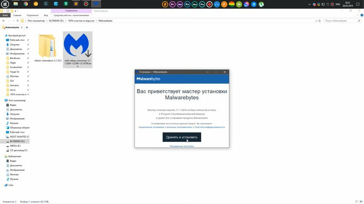
Task: Close the Malwarebytes installer window
Action: [x=225, y=72]
